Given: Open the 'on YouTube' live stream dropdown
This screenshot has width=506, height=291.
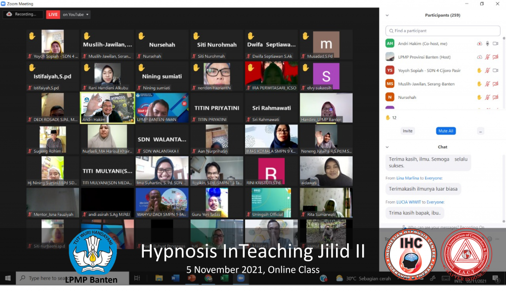Looking at the screenshot, I should 76,14.
